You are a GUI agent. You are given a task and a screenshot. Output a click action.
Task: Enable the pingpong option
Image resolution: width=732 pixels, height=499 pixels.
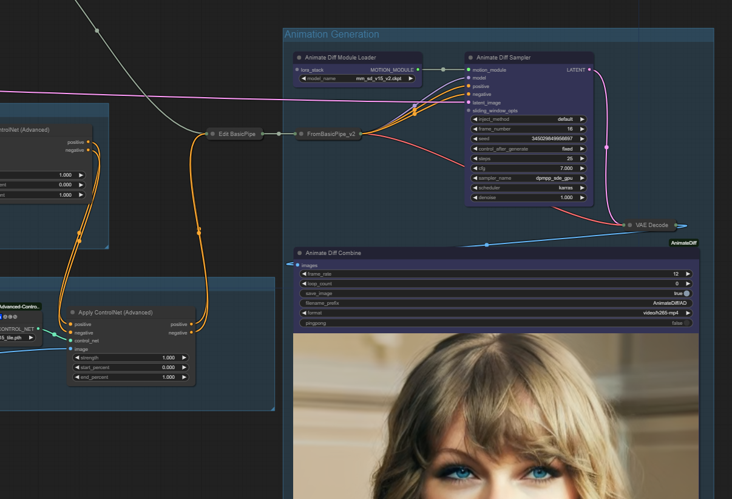click(x=686, y=323)
